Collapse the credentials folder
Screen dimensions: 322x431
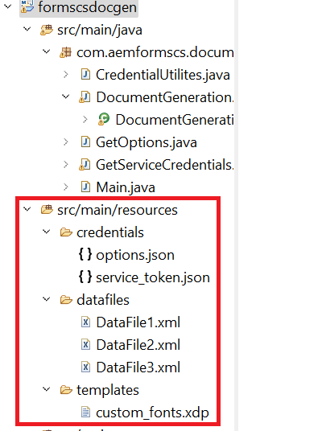(46, 232)
